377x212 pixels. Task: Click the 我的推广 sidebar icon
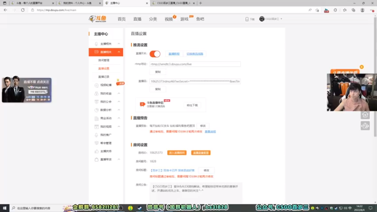[97, 135]
